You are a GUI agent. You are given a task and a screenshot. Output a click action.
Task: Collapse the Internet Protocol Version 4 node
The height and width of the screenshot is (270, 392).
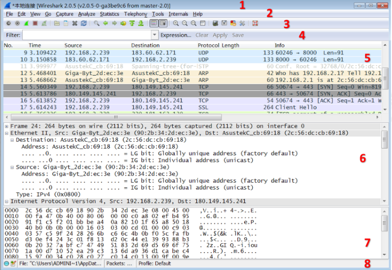coord(7,201)
